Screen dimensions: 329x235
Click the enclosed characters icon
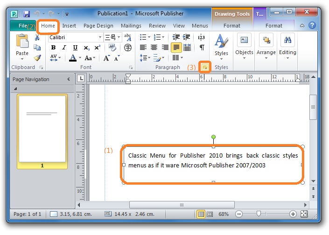click(x=128, y=48)
